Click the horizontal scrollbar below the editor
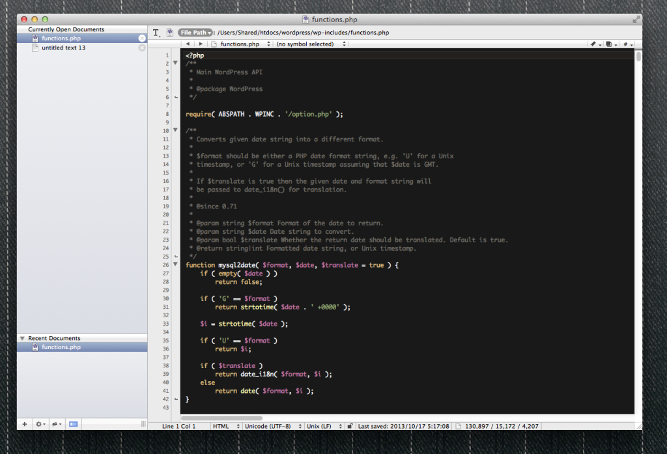This screenshot has width=667, height=454. 221,418
